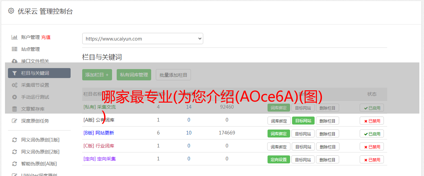
Task: Click 目标网站 for 定向采集 row
Action: 303,160
